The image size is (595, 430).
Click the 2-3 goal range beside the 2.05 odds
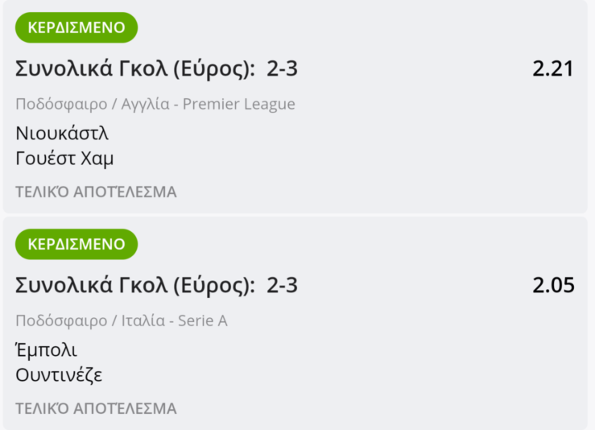point(282,286)
